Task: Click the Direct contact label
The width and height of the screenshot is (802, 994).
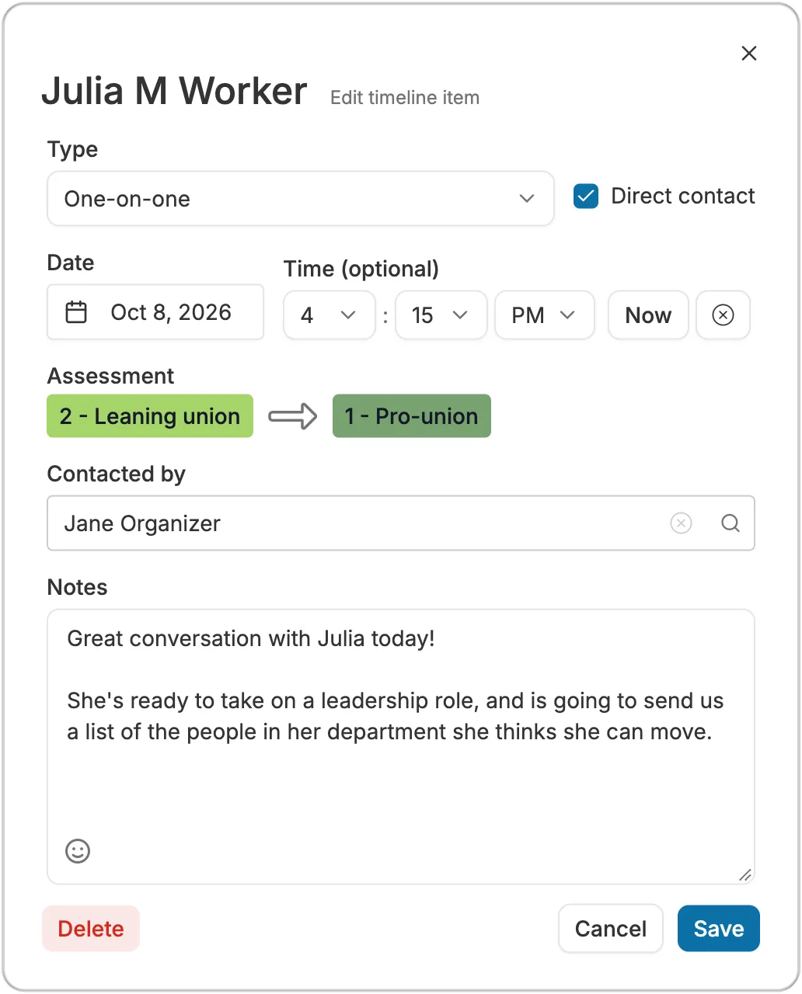Action: (683, 196)
